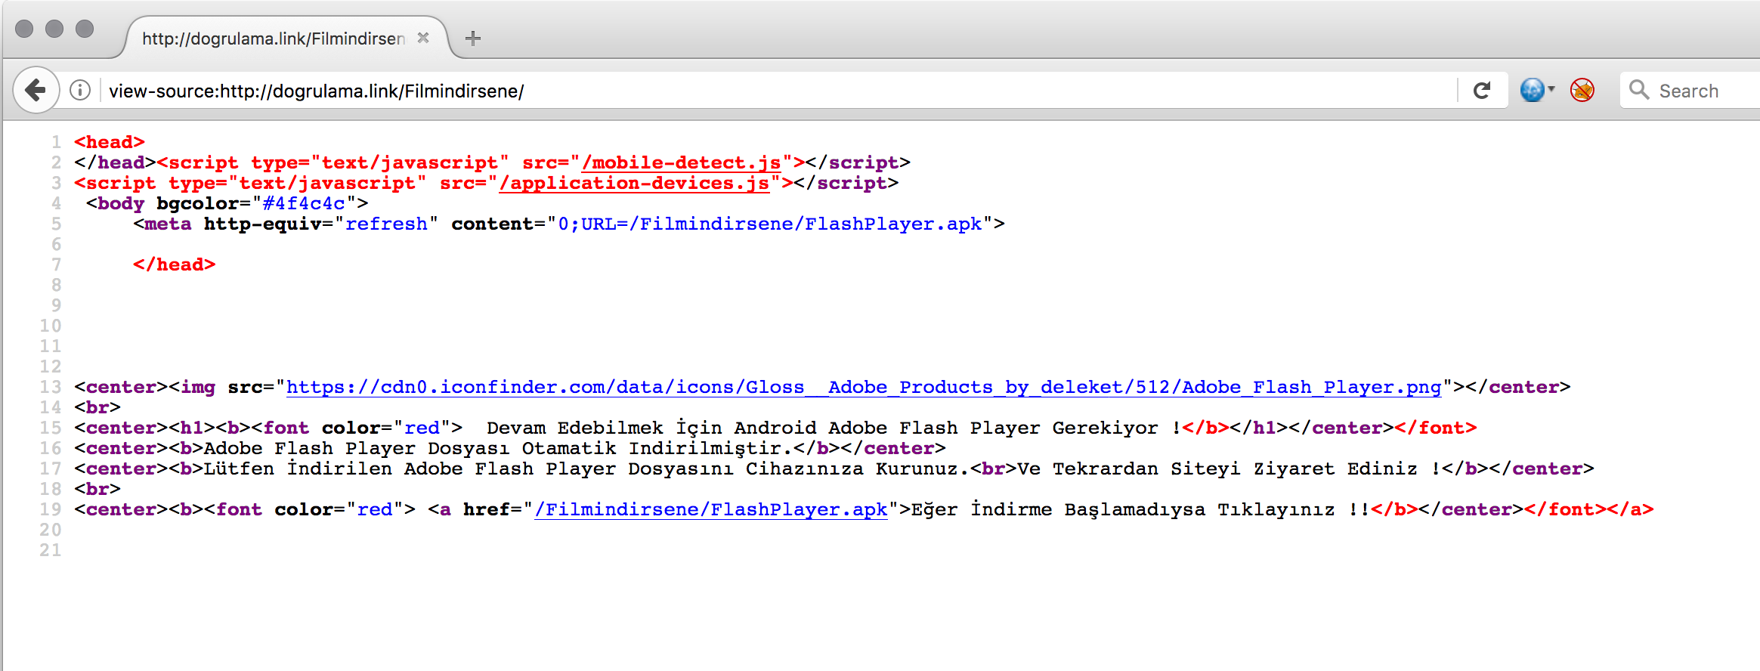Click the body tag on line 4
This screenshot has height=671, width=1760.
pyautogui.click(x=121, y=203)
